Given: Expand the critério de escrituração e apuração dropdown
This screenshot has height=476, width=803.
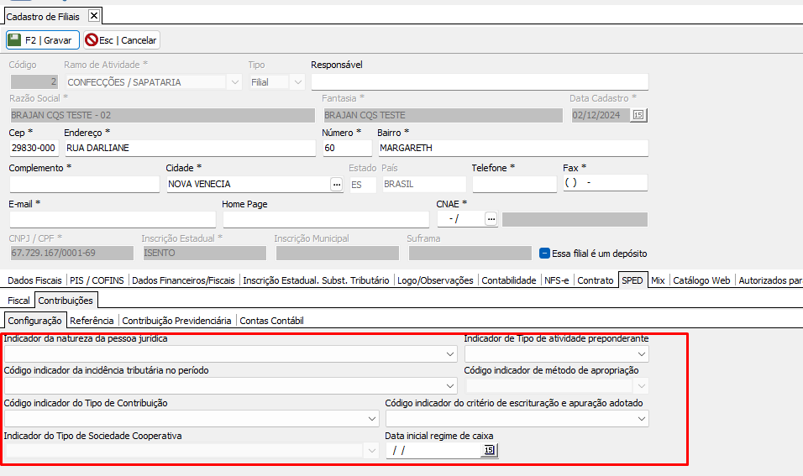Looking at the screenshot, I should coord(642,418).
